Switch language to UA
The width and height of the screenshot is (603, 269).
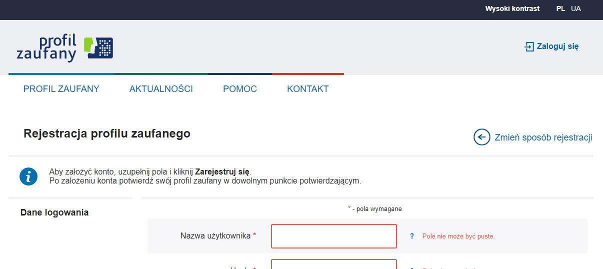[576, 8]
